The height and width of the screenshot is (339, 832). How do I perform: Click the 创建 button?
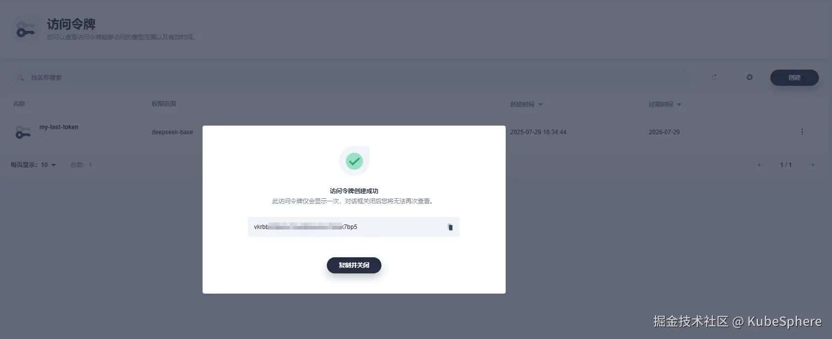tap(794, 78)
